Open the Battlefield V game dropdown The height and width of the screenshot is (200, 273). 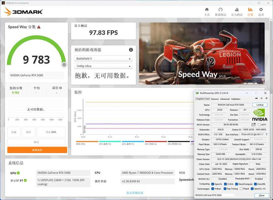pyautogui.click(x=103, y=58)
